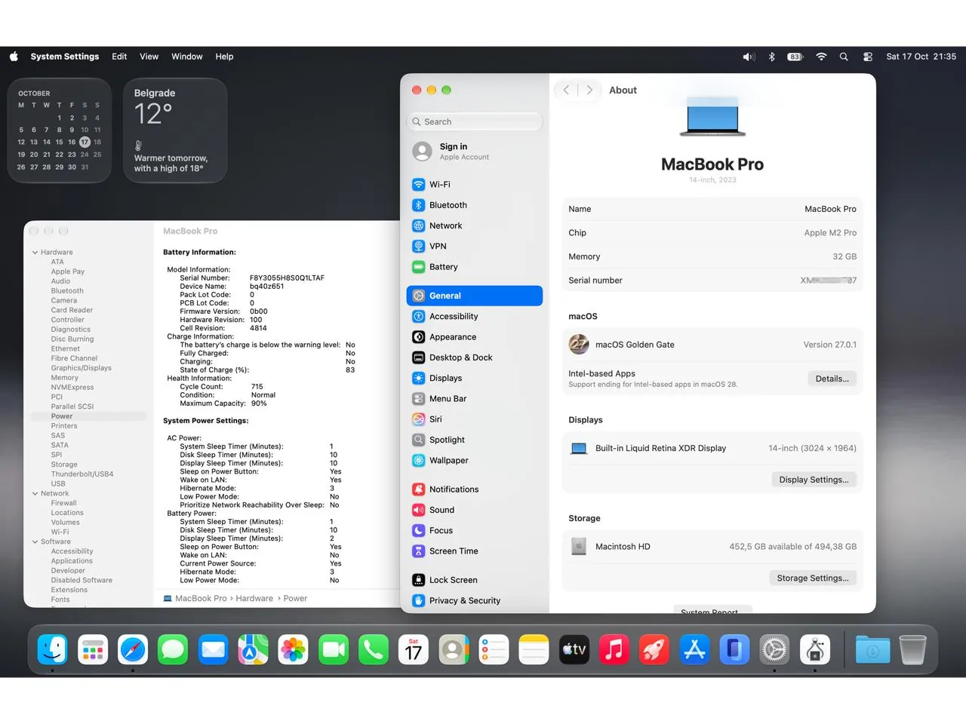
Task: Open the Window menu
Action: coord(187,57)
